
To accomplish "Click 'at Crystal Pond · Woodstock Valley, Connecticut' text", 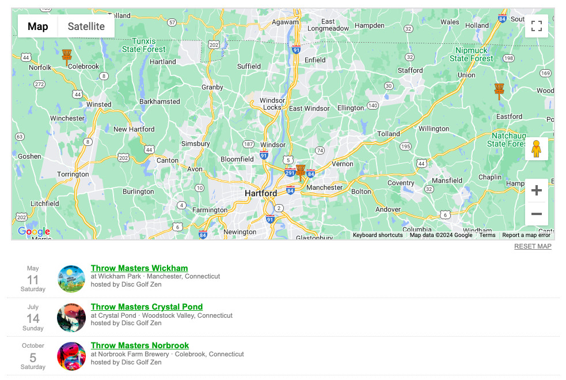I will click(x=162, y=315).
